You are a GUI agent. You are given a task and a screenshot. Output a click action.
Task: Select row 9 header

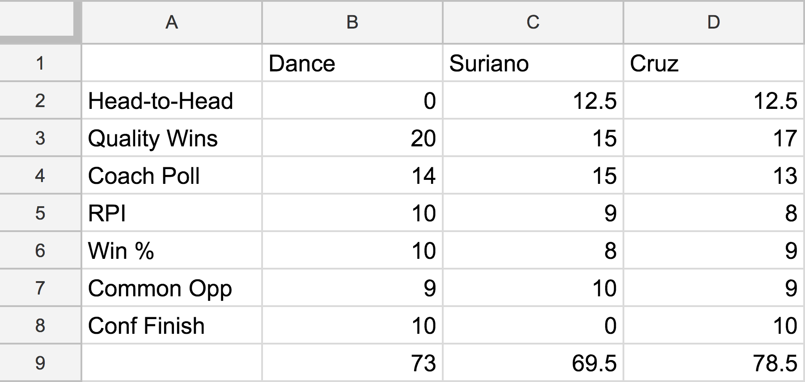click(x=40, y=363)
